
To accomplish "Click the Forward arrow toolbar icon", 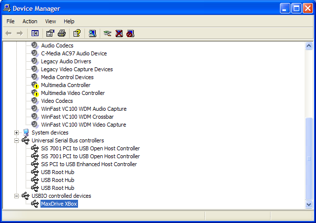I will (x=20, y=33).
